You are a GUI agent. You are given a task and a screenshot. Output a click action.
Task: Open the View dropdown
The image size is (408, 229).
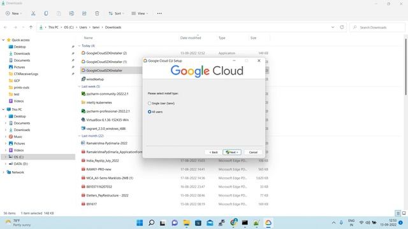click(x=140, y=13)
